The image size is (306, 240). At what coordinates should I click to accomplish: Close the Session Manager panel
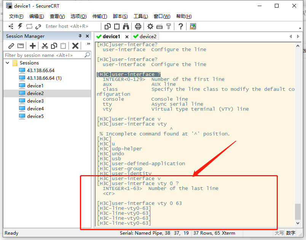(x=87, y=36)
